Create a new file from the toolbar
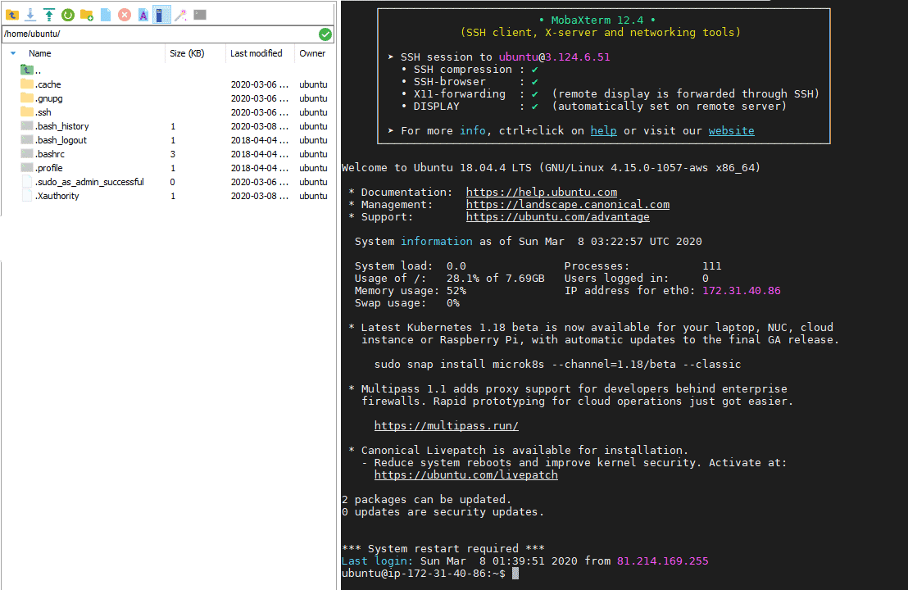 (x=106, y=15)
